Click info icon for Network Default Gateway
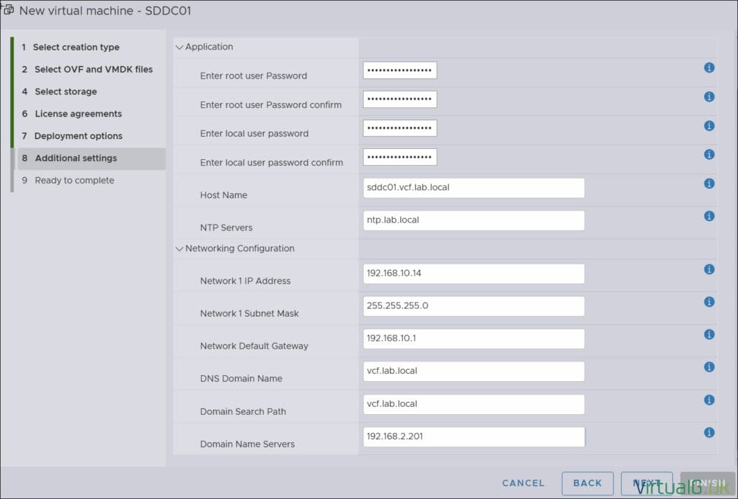Viewport: 738px width, 499px height. click(709, 334)
